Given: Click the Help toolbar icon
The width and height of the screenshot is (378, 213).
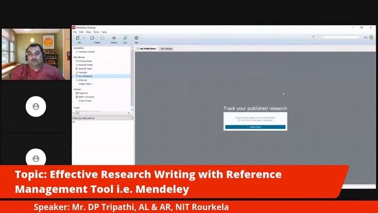Looking at the screenshot, I should 136,38.
